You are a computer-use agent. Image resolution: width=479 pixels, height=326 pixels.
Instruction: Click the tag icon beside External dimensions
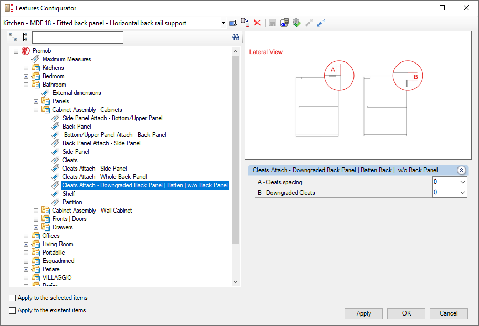coord(46,93)
